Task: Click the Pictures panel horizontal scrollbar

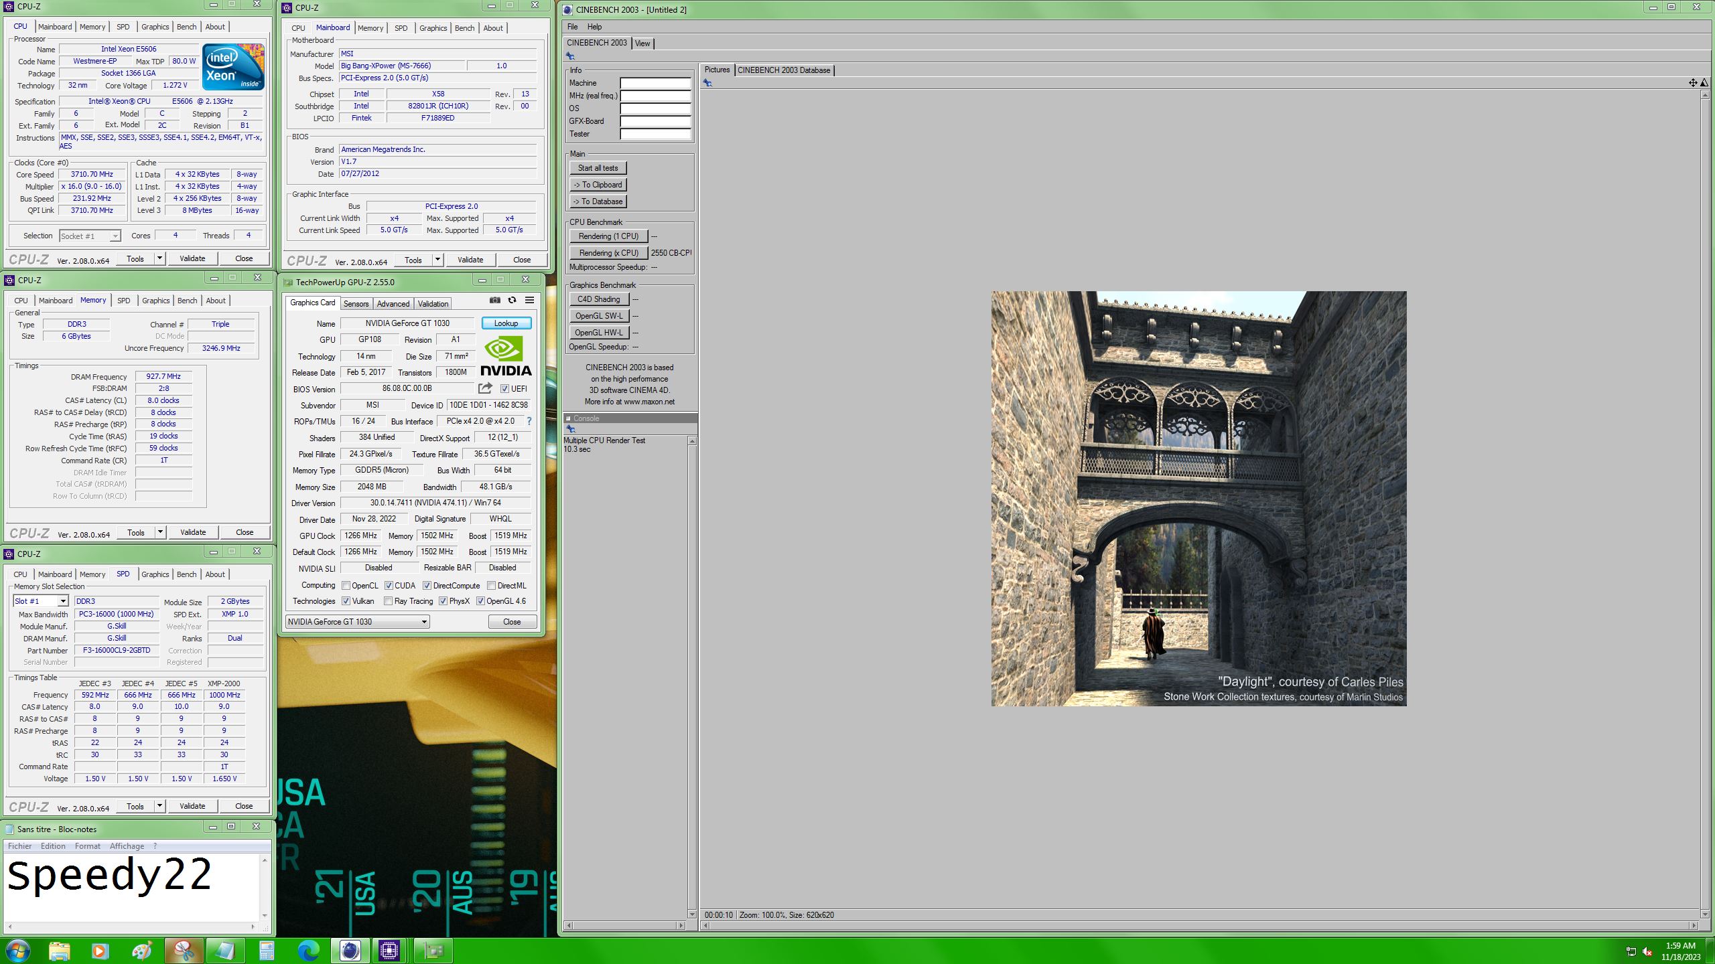Action: pyautogui.click(x=1199, y=926)
